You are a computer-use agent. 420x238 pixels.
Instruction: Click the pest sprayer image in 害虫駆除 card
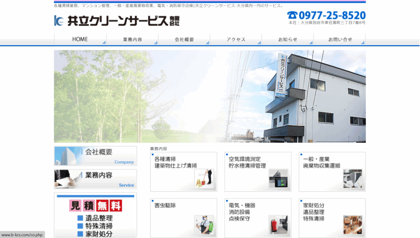[x=204, y=225]
